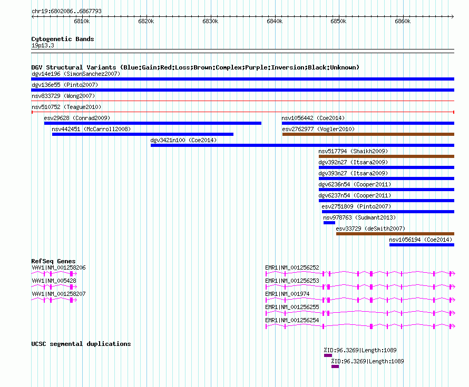Screen dimensions: 469x387
Task: Click the EMR1|NM_001974 label text
Action: (x=287, y=294)
